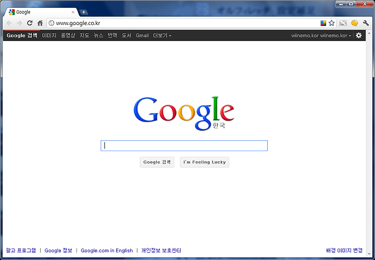This screenshot has width=375, height=260.
Task: Click the Google search text box
Action: tap(184, 146)
